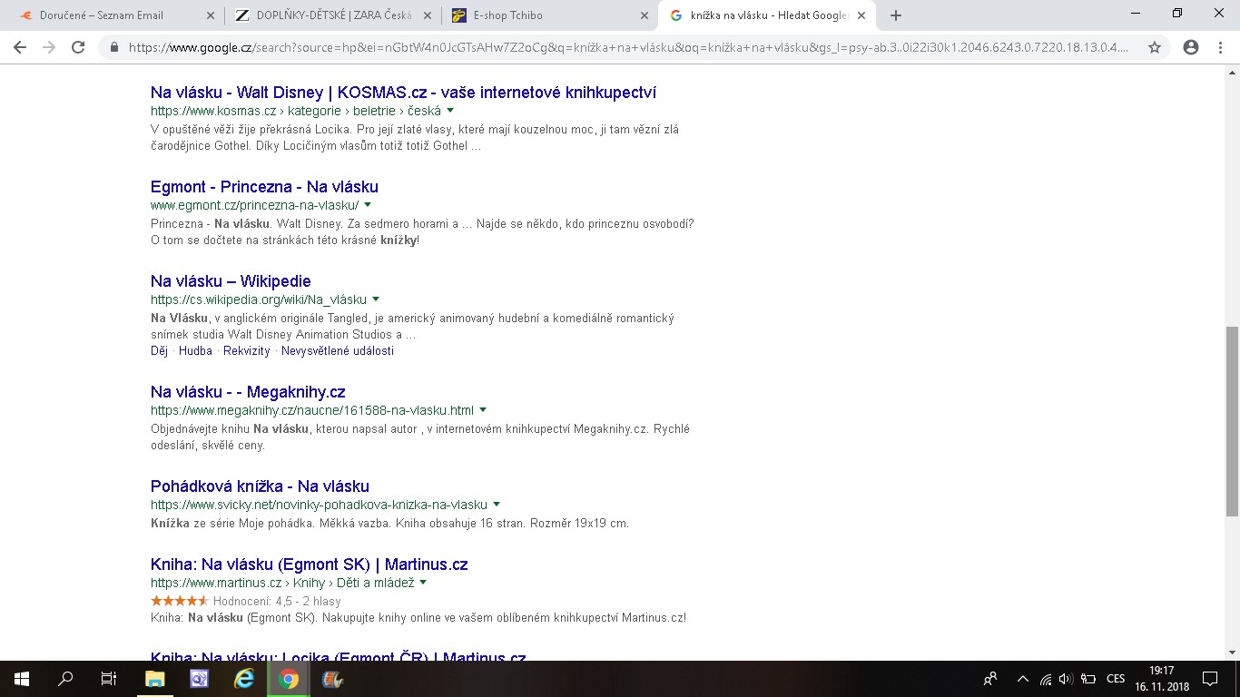
Task: Click the address bar URL field
Action: [x=628, y=47]
